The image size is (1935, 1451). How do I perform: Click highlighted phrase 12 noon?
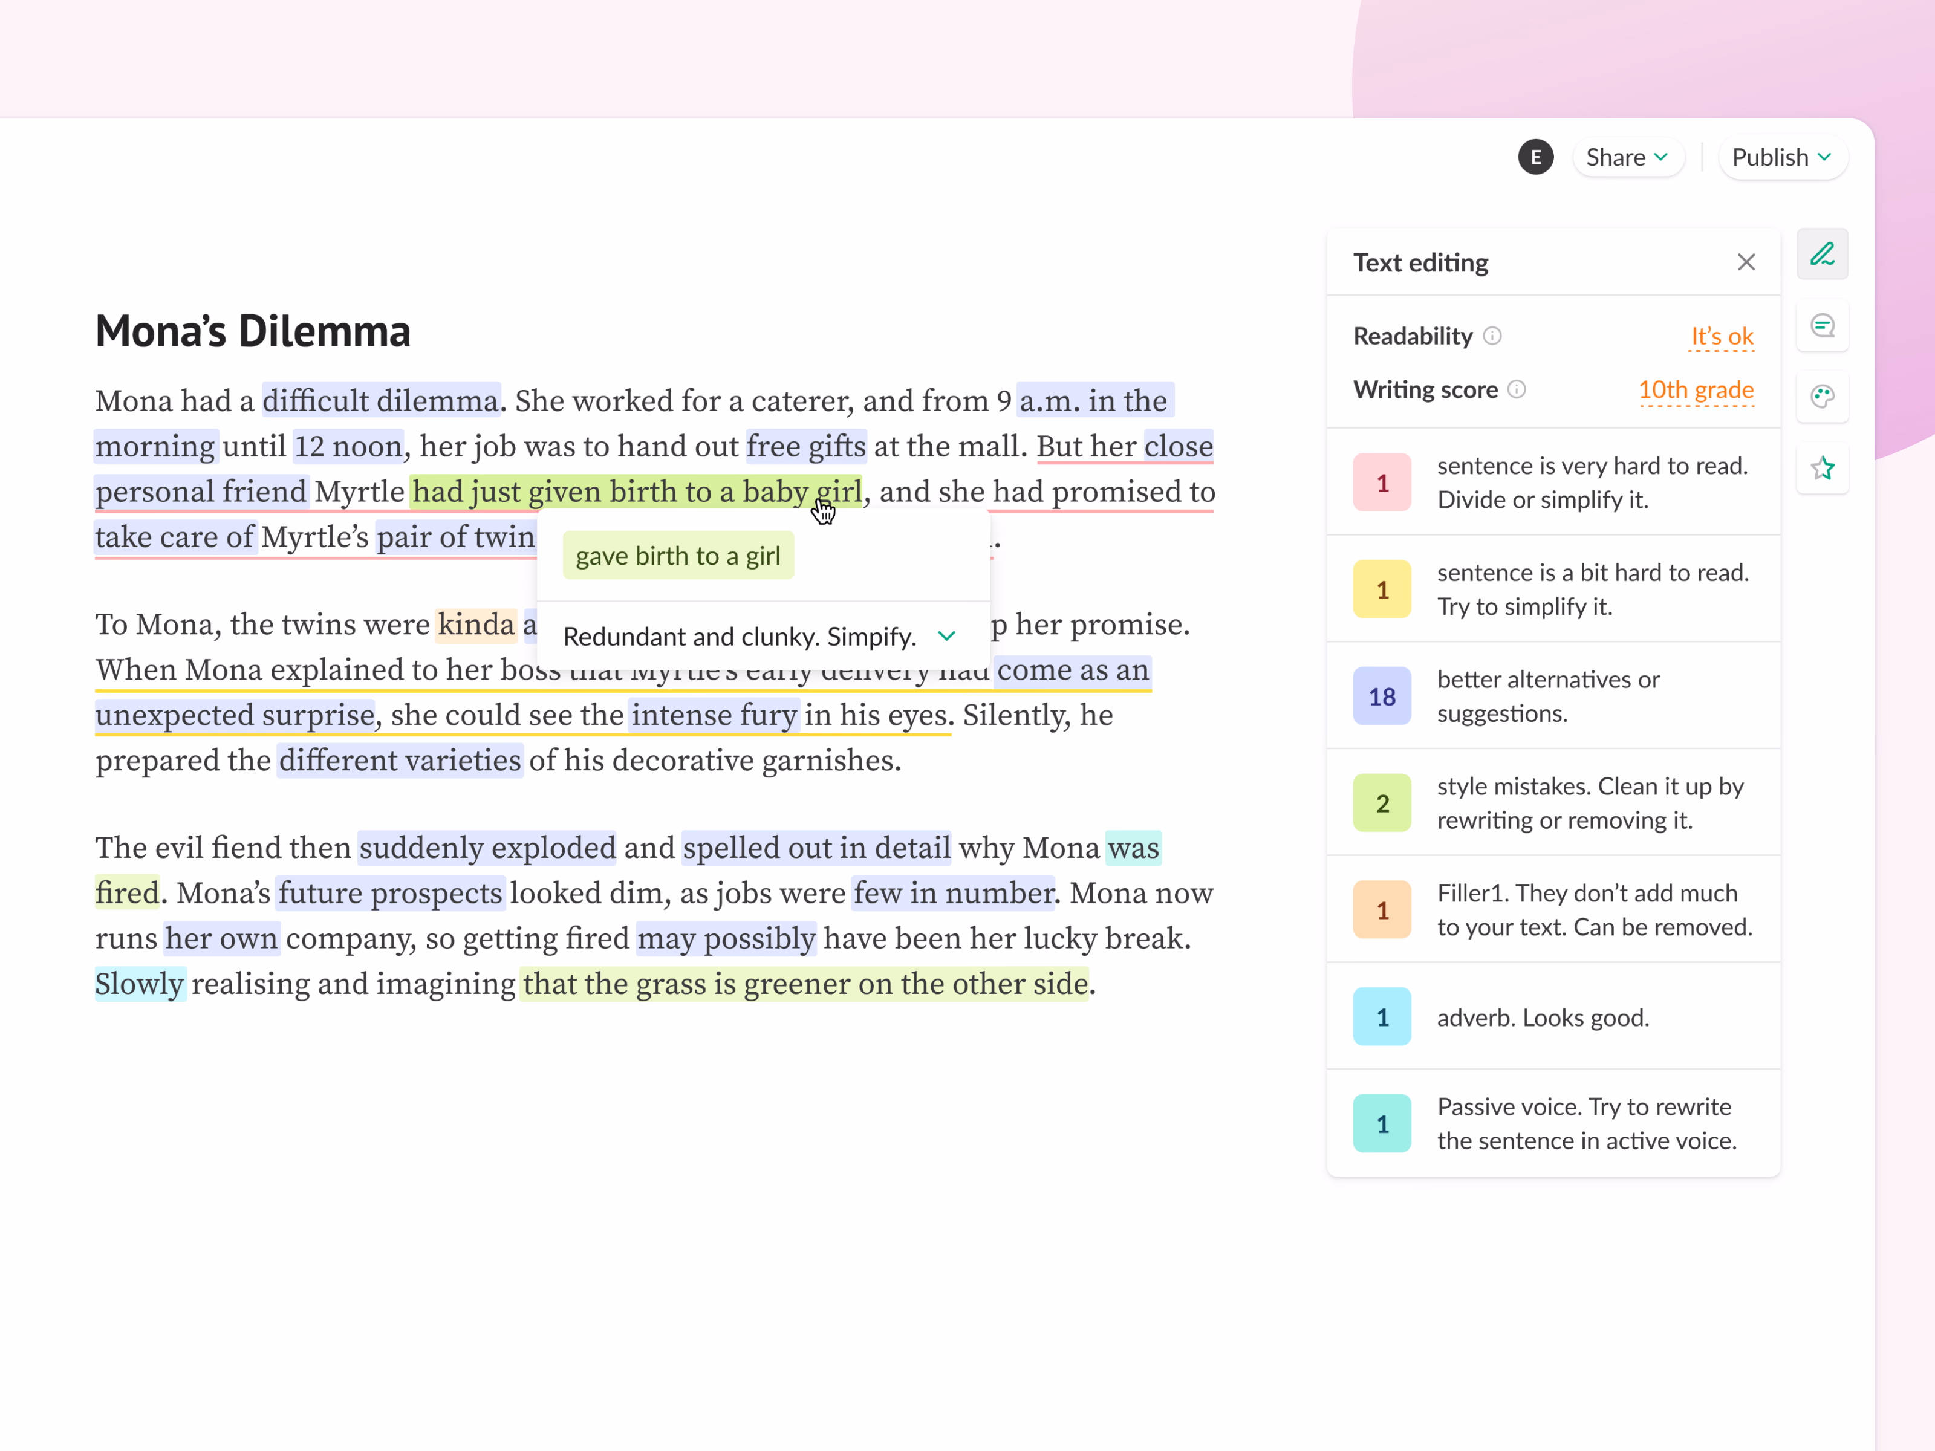(347, 446)
